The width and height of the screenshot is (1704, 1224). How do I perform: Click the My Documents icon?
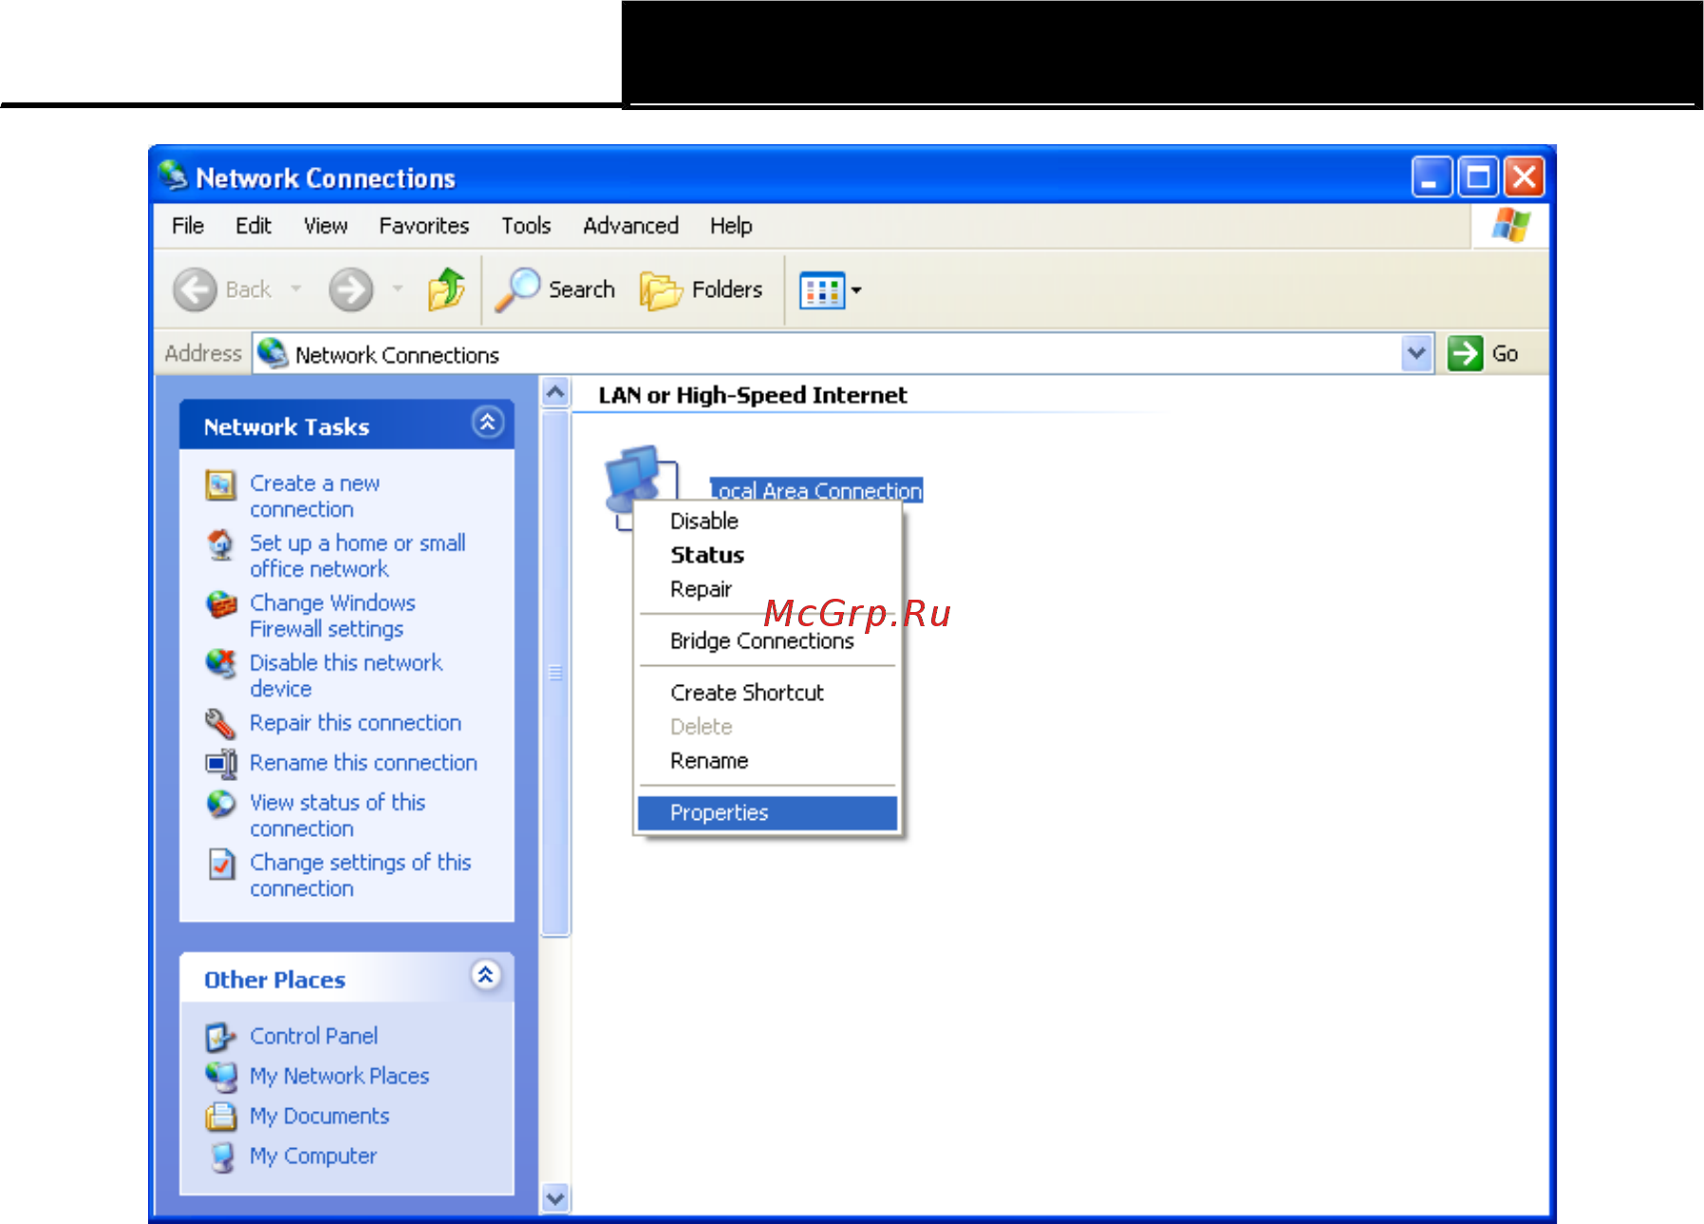click(221, 1117)
